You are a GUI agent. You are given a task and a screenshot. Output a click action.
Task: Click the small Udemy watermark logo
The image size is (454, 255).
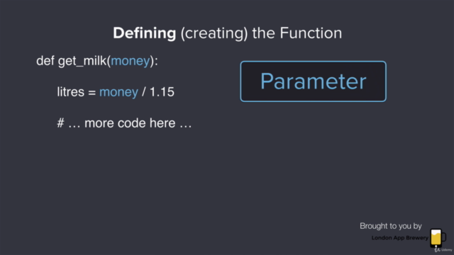pyautogui.click(x=443, y=249)
